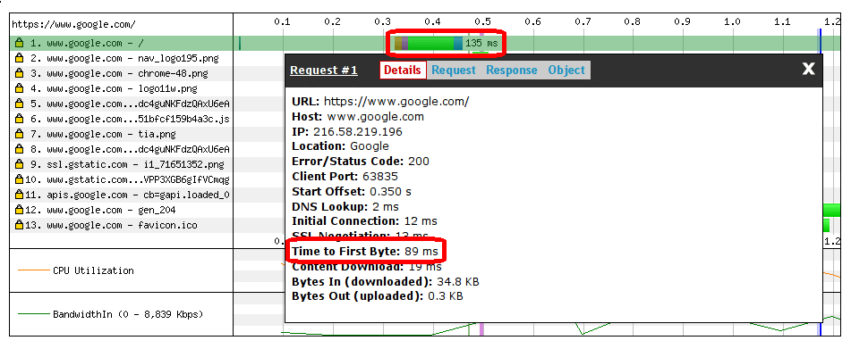Click Time to First Byte 89 ms
This screenshot has height=349, width=851.
click(365, 251)
